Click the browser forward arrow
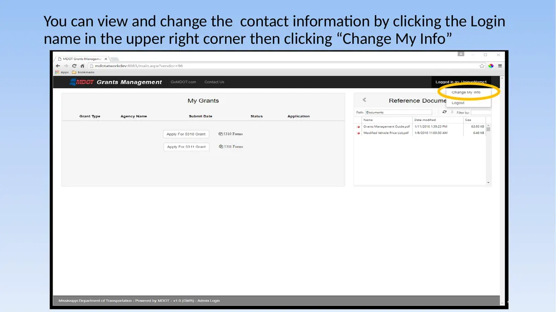 (x=66, y=66)
